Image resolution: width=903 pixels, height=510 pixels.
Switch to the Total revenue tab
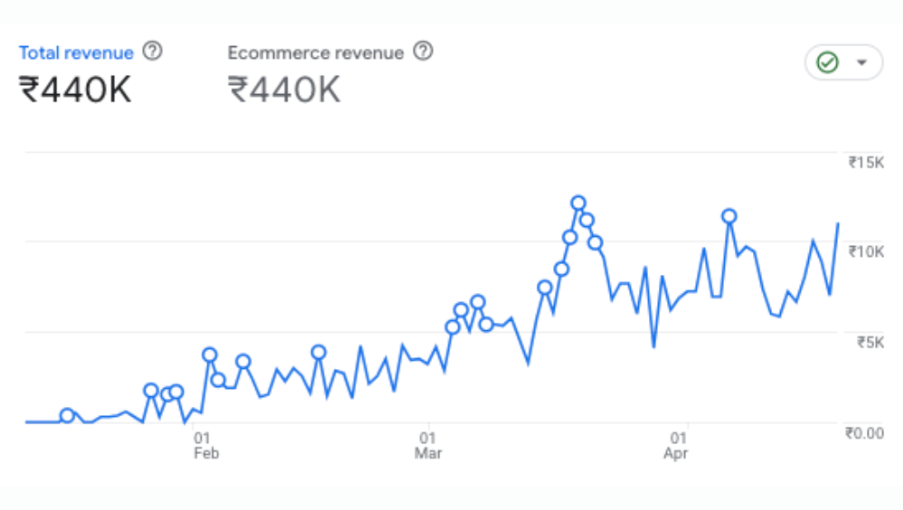coord(76,52)
